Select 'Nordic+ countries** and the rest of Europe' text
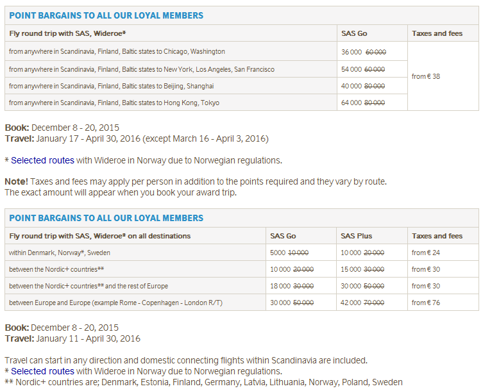The image size is (483, 391). coord(89,286)
